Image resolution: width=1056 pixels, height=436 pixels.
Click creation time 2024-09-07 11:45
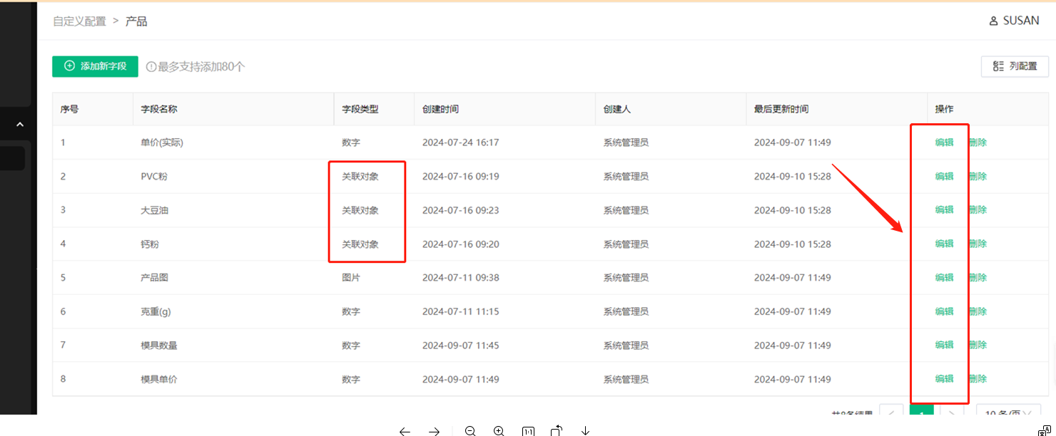460,345
